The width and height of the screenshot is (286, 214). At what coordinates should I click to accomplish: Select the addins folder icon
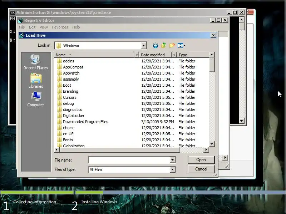click(59, 61)
